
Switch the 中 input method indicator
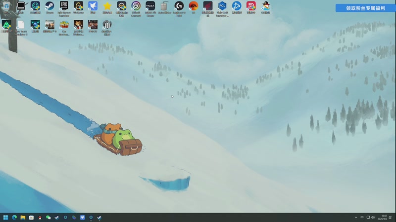pos(362,218)
